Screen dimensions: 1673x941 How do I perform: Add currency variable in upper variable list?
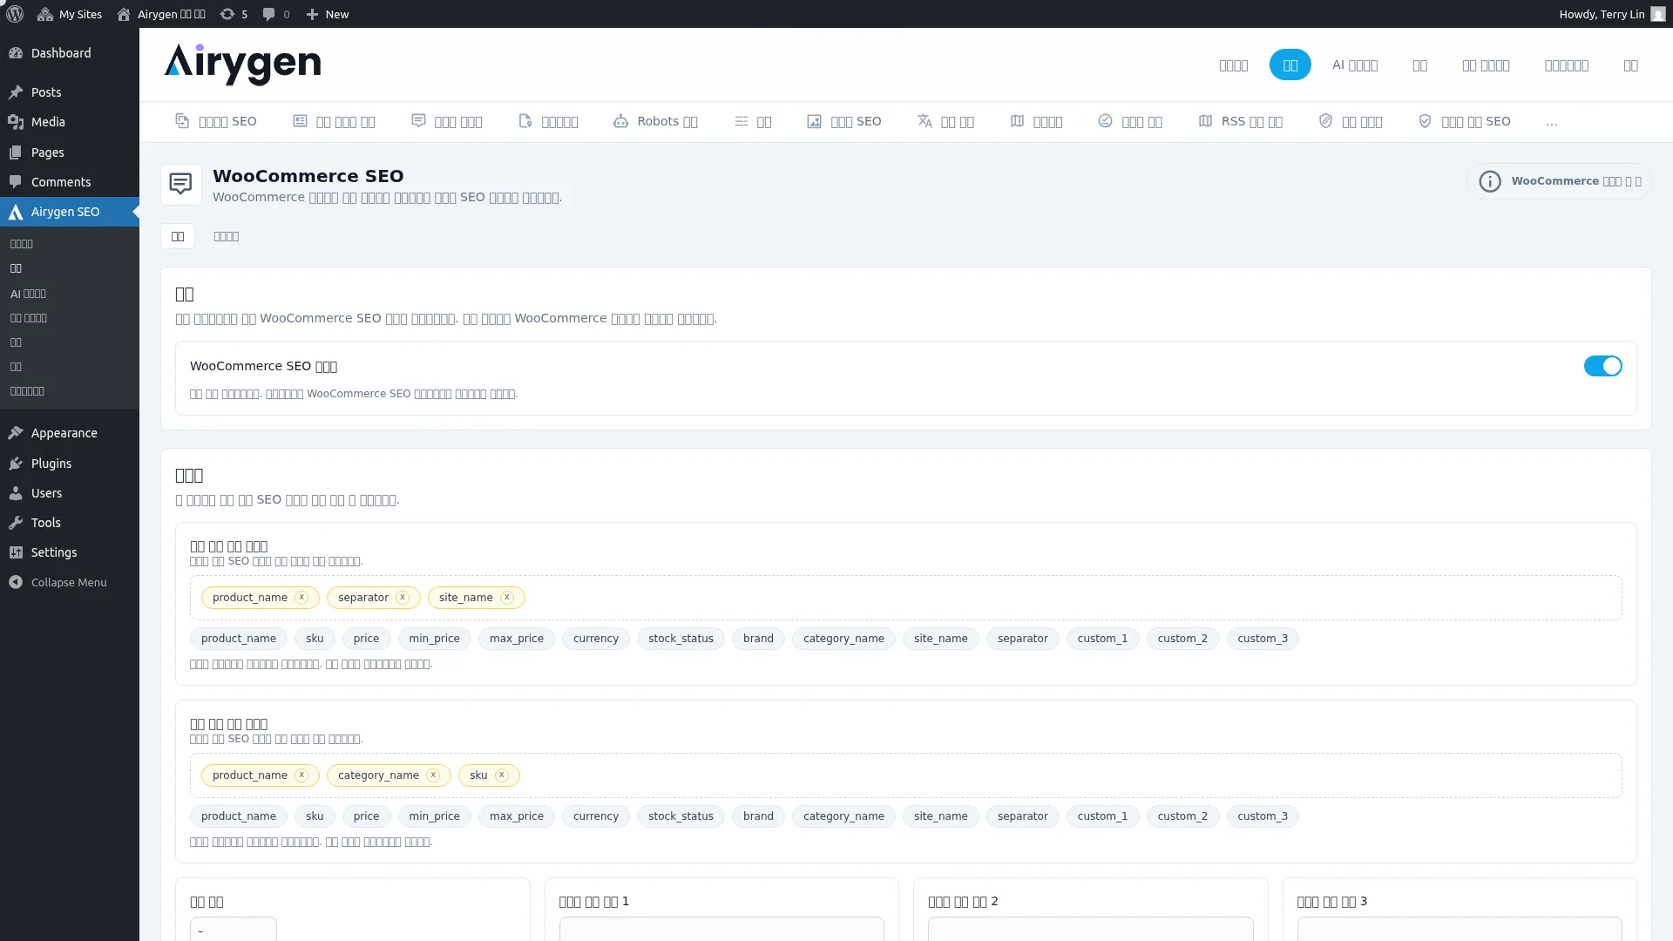point(596,639)
